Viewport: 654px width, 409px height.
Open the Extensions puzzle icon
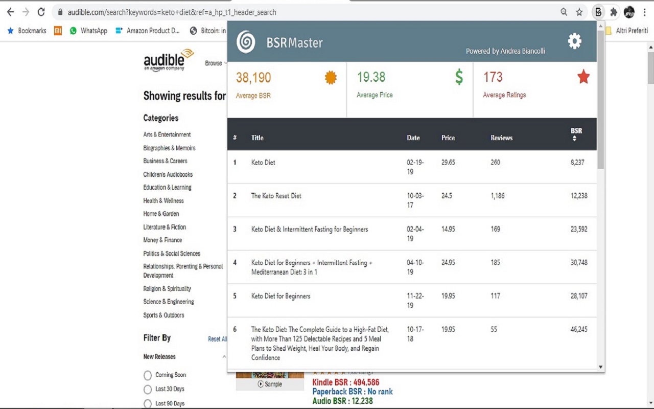tap(614, 12)
